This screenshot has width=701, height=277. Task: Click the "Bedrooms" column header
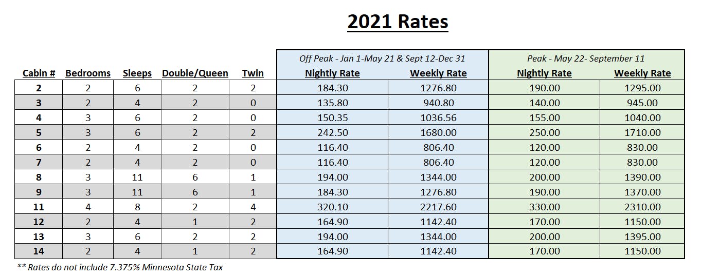pos(88,73)
